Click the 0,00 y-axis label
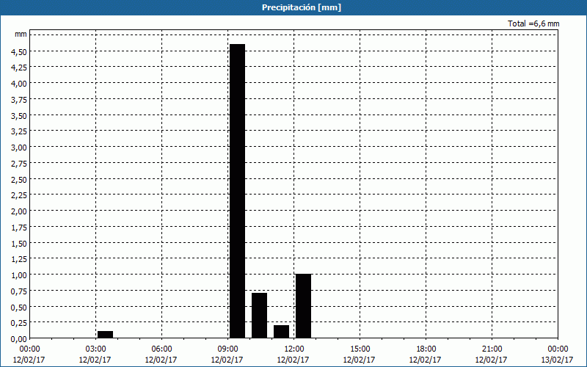The image size is (587, 367). click(19, 339)
